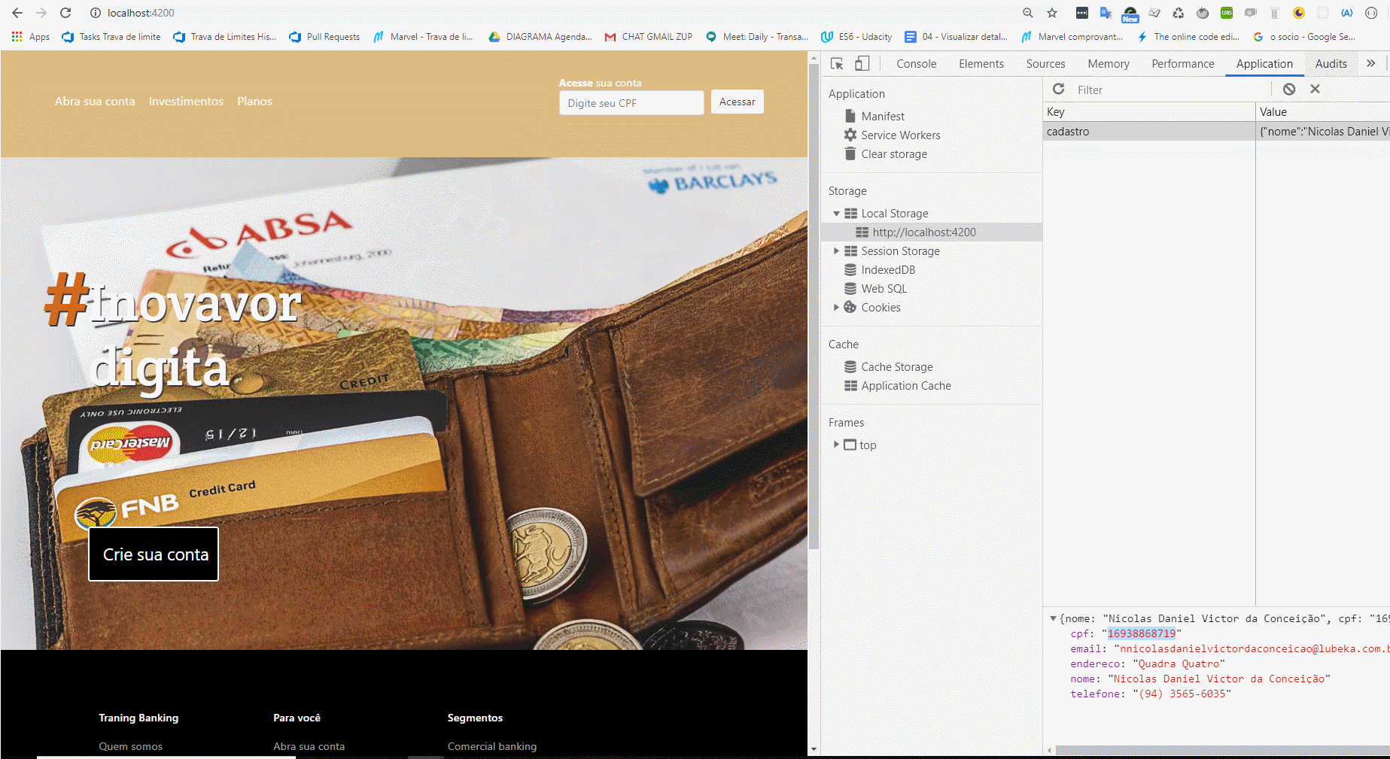Open the Google Translate extension icon
This screenshot has height=759, width=1390.
[x=1106, y=13]
